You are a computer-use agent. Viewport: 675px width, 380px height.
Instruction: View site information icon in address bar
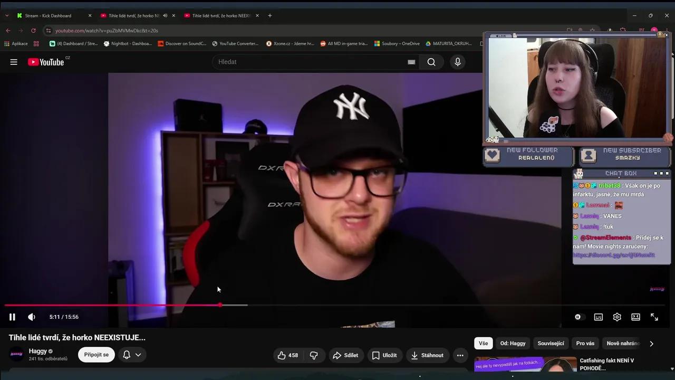pos(49,31)
